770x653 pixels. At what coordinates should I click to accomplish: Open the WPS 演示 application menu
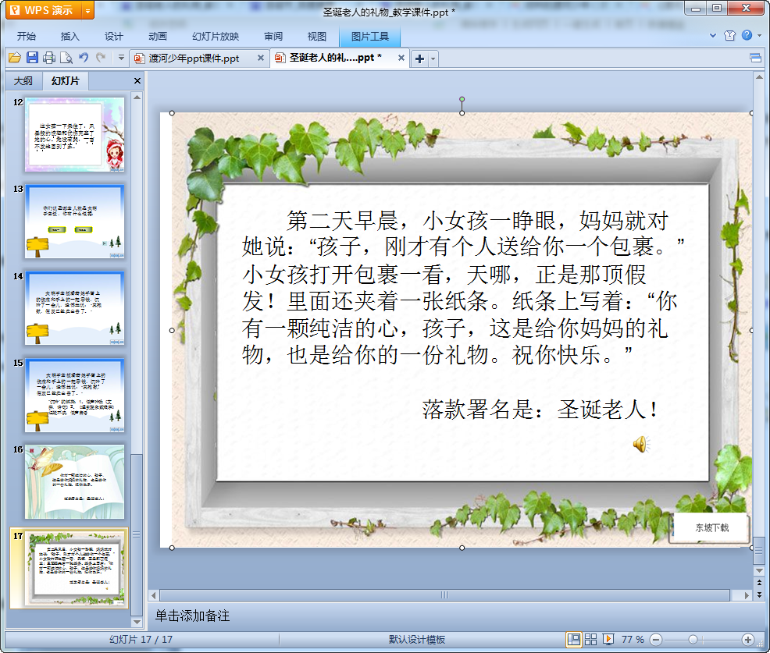click(44, 10)
